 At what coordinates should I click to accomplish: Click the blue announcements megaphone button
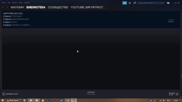(x=125, y=3)
